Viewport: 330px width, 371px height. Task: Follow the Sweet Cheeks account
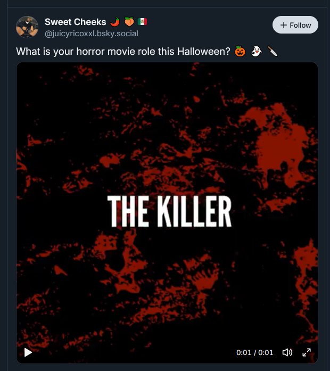pos(295,25)
